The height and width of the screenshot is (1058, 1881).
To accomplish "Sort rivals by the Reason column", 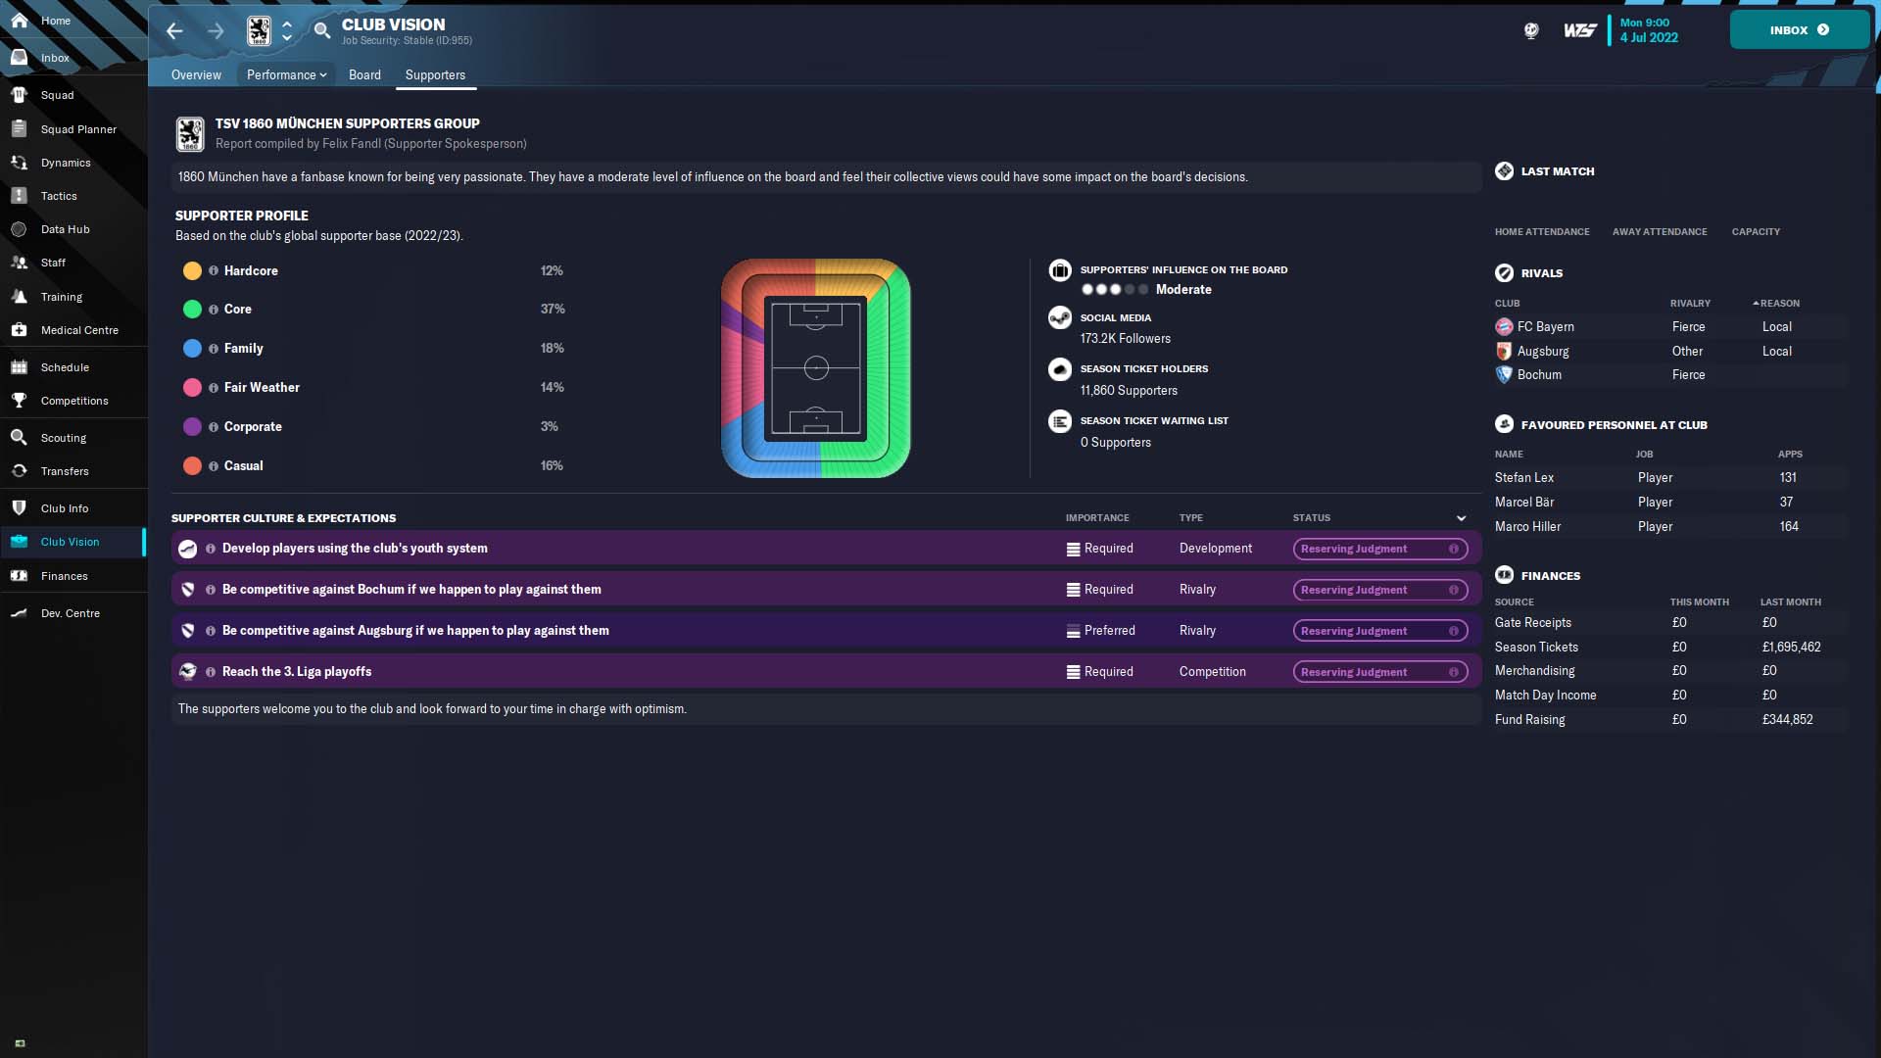I will pos(1778,304).
